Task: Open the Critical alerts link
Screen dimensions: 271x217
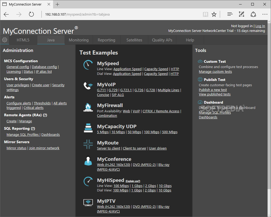Action: (x=34, y=108)
